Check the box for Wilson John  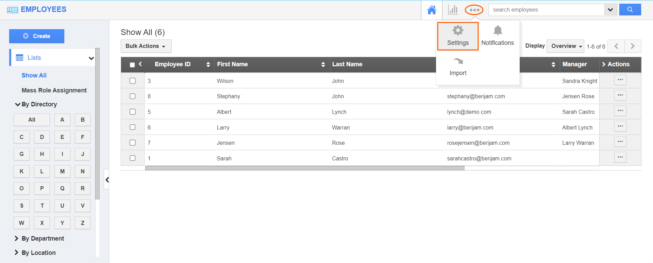pyautogui.click(x=133, y=81)
